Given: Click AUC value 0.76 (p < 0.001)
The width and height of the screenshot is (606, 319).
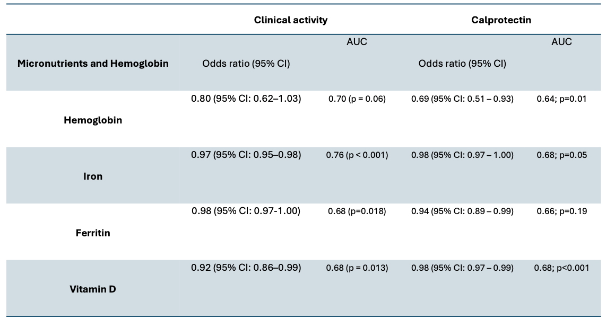Looking at the screenshot, I should point(357,155).
